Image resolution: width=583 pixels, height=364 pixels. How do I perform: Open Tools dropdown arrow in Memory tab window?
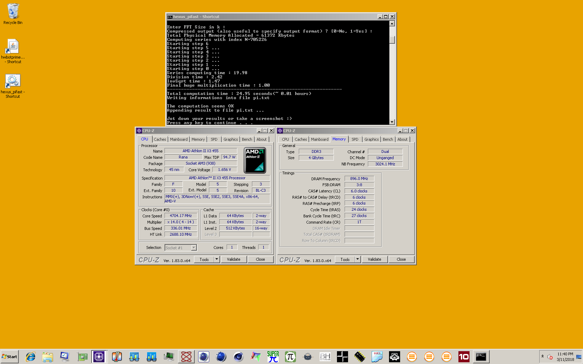point(358,259)
